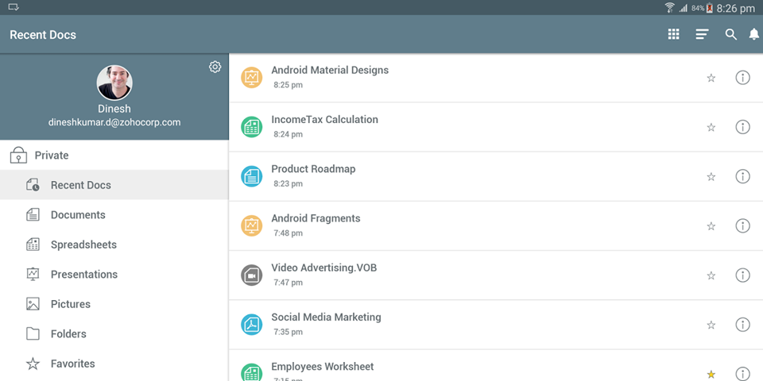Star the Social Media Marketing file
Screen dimensions: 763x381
pos(711,325)
